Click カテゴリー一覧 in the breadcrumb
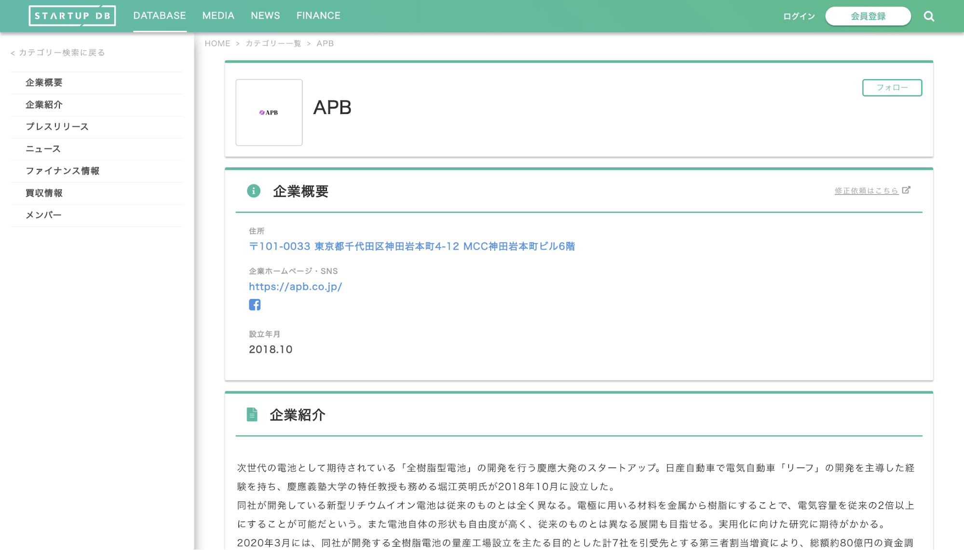 (x=273, y=43)
